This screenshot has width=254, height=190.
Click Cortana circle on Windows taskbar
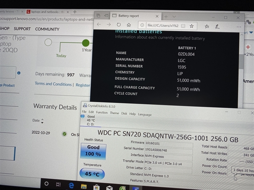[x=47, y=184]
